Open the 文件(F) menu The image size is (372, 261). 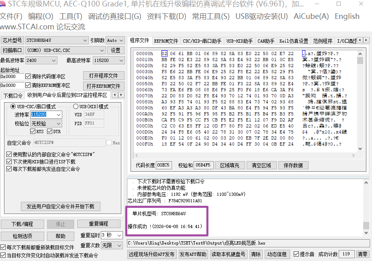[x=11, y=16]
